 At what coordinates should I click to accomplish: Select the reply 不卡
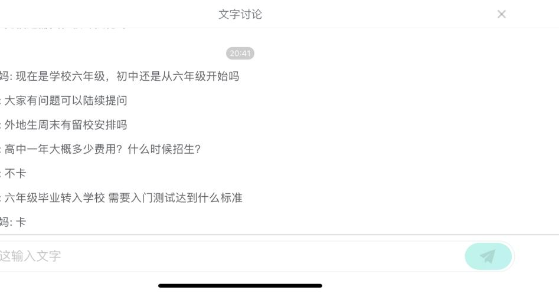(15, 173)
